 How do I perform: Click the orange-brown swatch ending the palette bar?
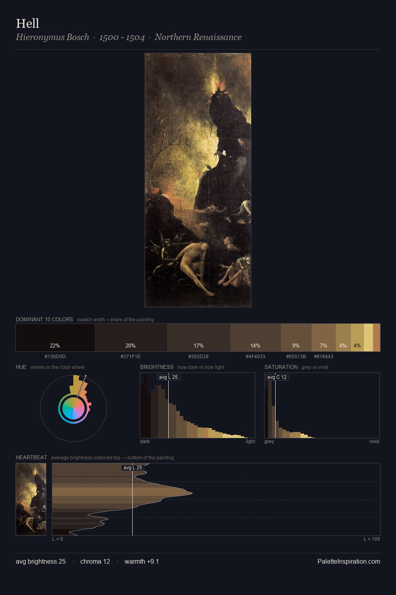377,338
